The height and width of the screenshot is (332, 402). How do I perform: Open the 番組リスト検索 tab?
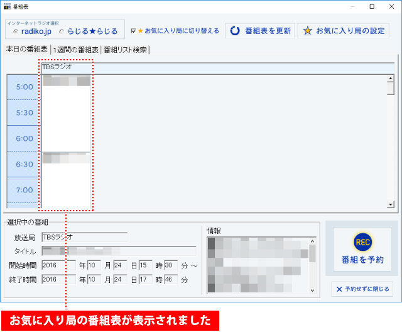[x=125, y=50]
